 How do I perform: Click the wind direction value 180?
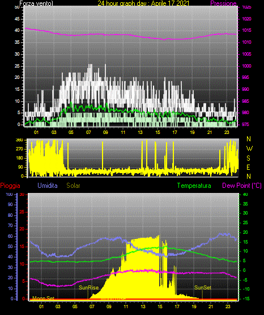coord(19,158)
